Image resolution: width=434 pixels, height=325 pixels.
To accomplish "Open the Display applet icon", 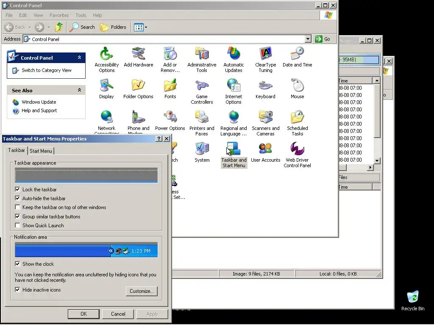I will click(106, 89).
